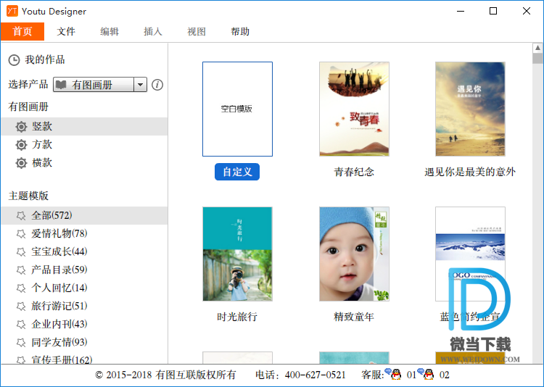544x387 pixels.
Task: Select the 旅行游记(51) category
Action: pos(59,306)
